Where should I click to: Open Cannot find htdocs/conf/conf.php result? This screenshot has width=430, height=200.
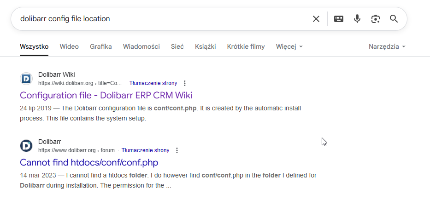coord(89,162)
